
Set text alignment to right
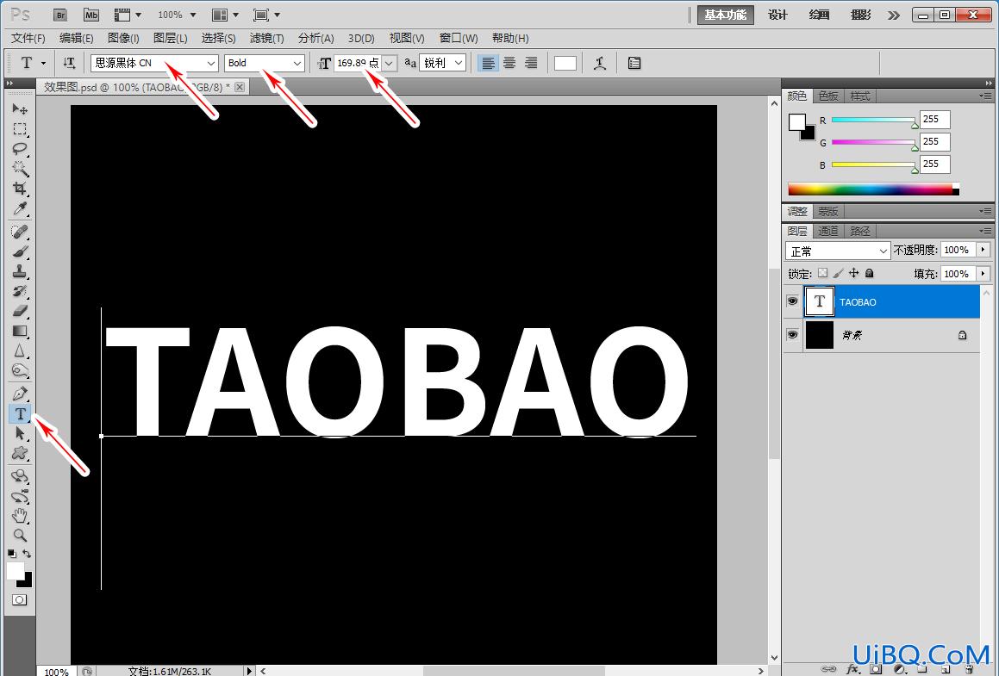[x=531, y=63]
